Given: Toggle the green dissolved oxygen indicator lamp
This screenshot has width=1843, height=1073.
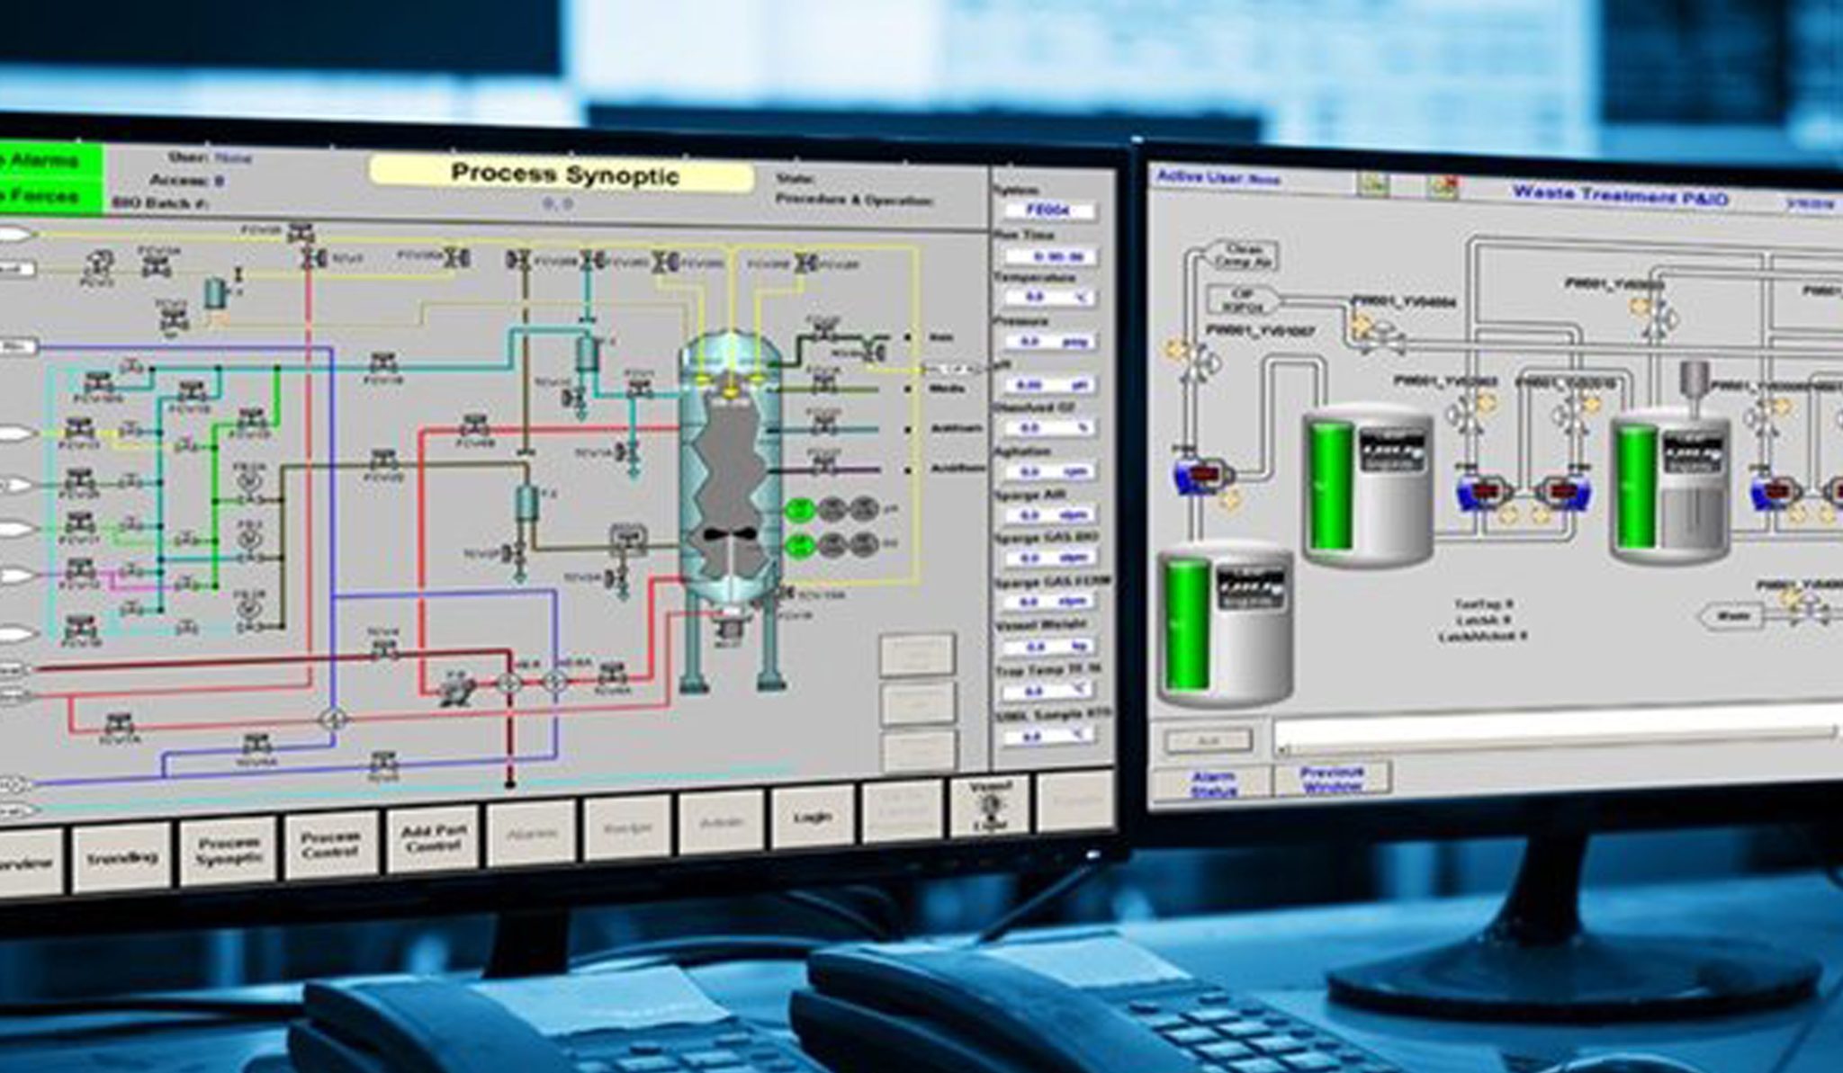Looking at the screenshot, I should 801,544.
